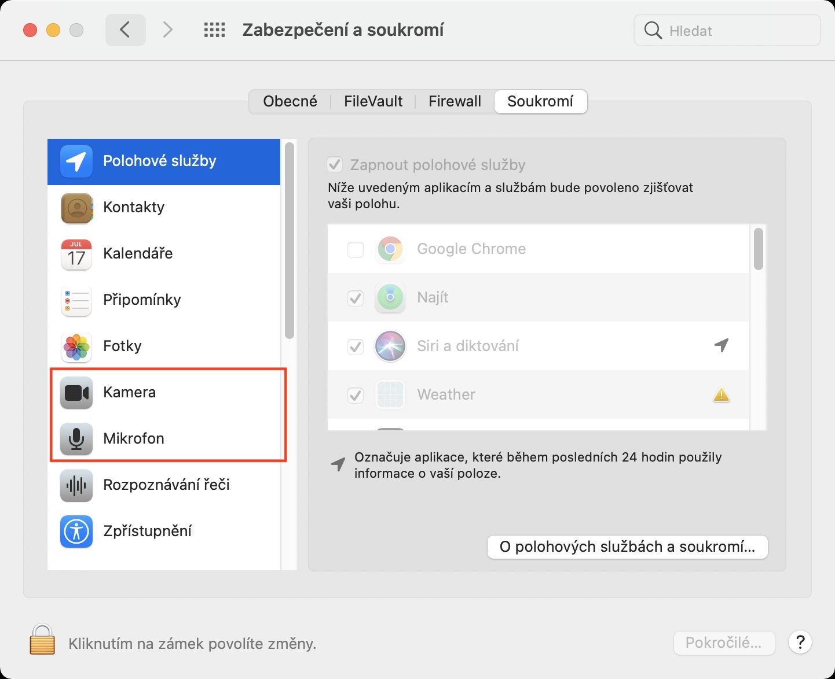The height and width of the screenshot is (679, 835).
Task: Open help with the question mark button
Action: pyautogui.click(x=800, y=642)
